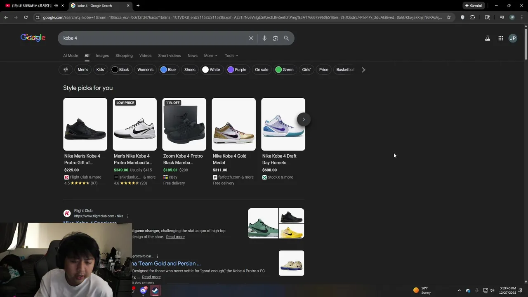Expand the Tools dropdown

click(x=231, y=56)
